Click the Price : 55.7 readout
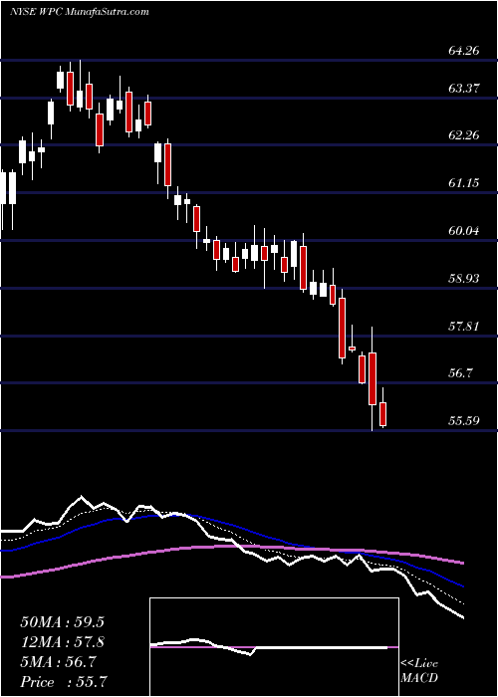 pyautogui.click(x=65, y=682)
